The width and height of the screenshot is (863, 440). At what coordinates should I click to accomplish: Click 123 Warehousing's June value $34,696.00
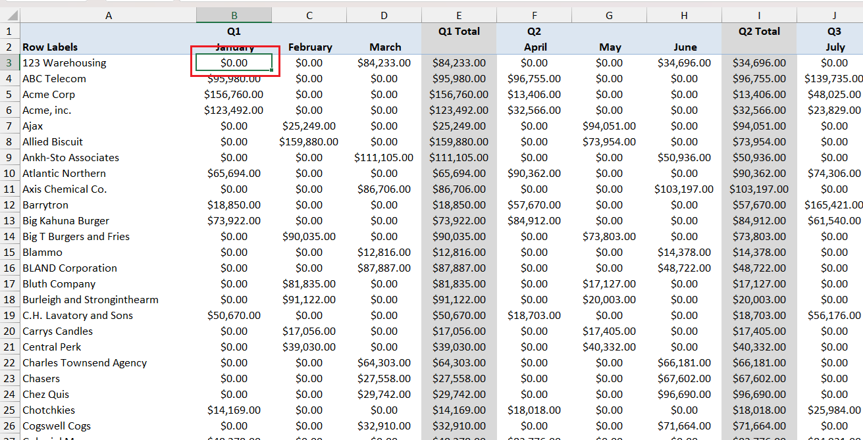click(x=684, y=63)
